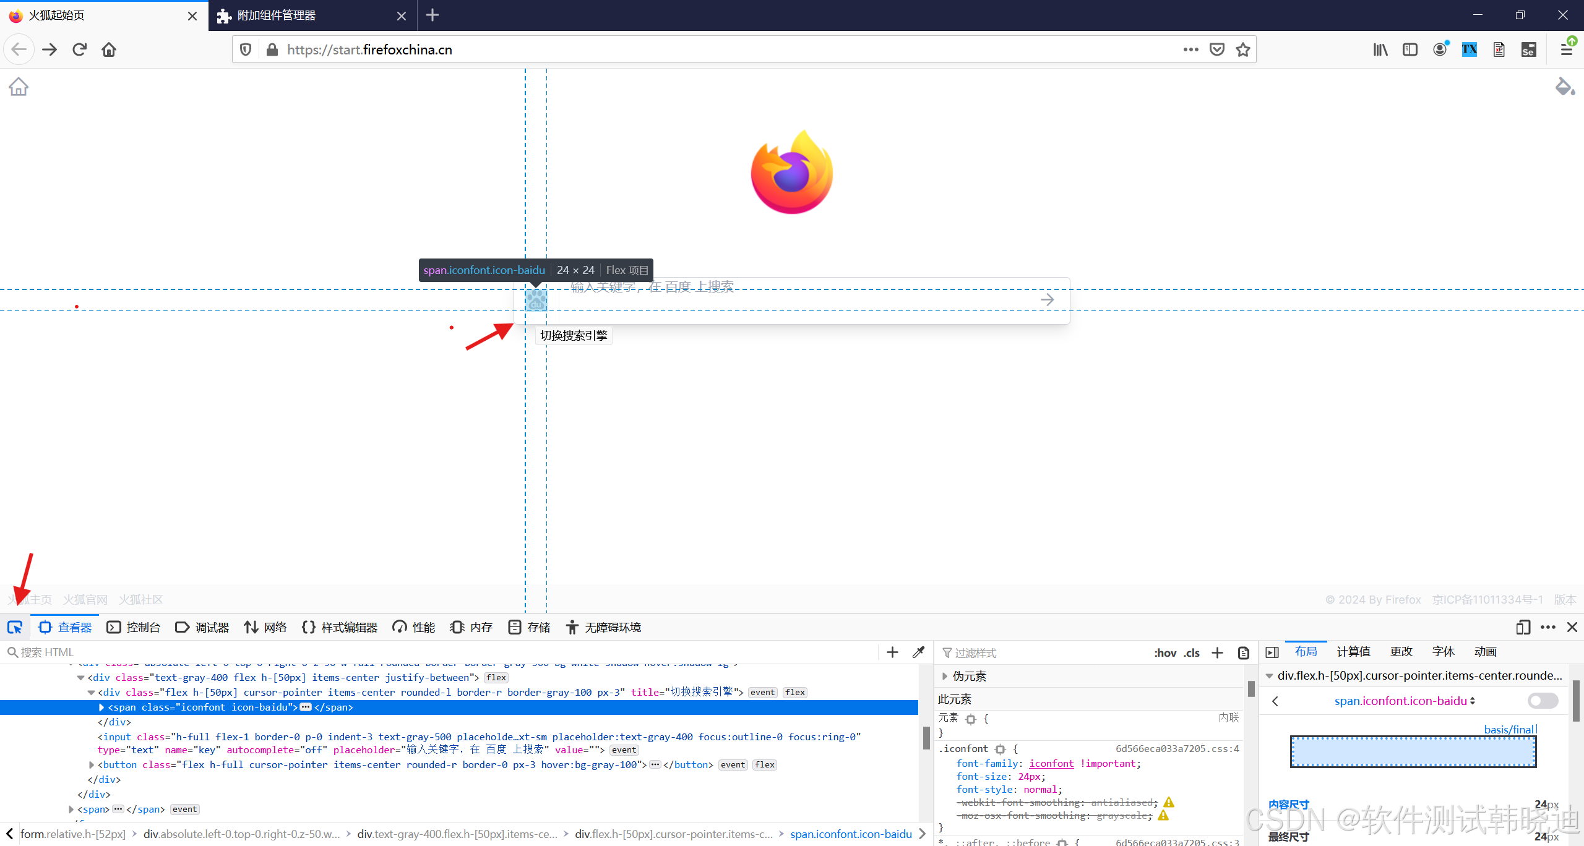Open the 样式编辑器 tab

pyautogui.click(x=340, y=627)
